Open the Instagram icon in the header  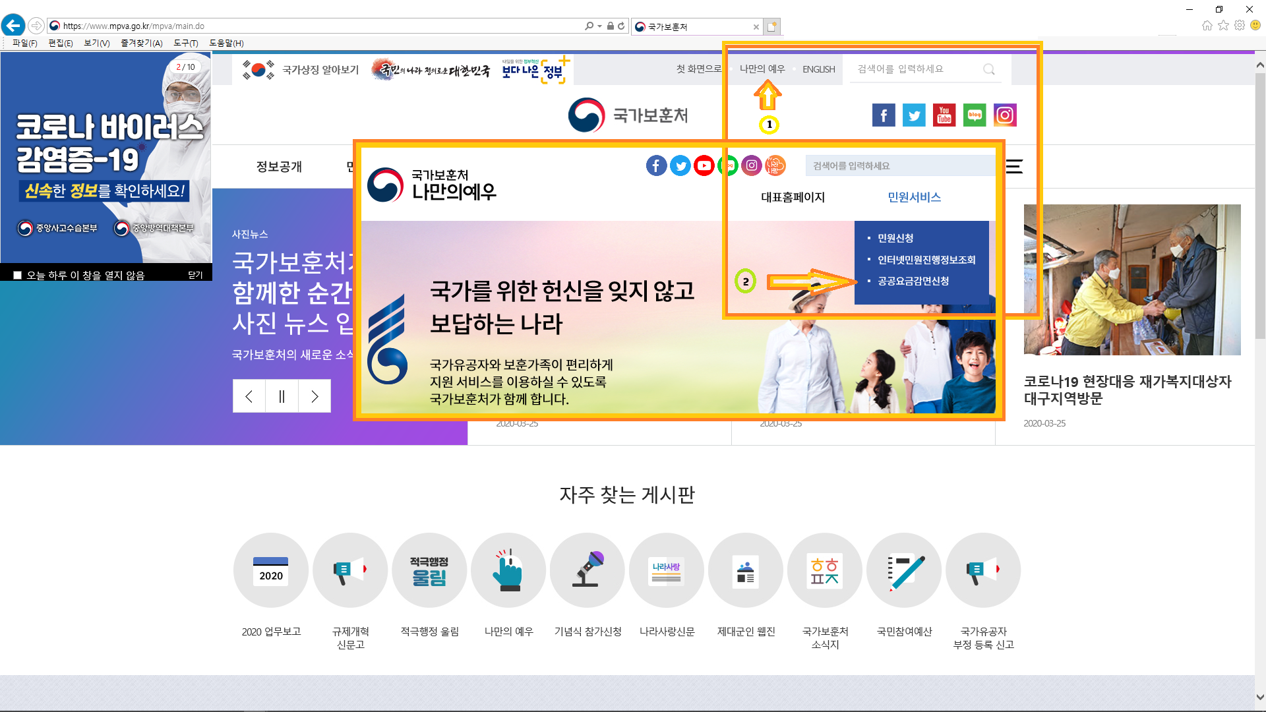(1005, 115)
